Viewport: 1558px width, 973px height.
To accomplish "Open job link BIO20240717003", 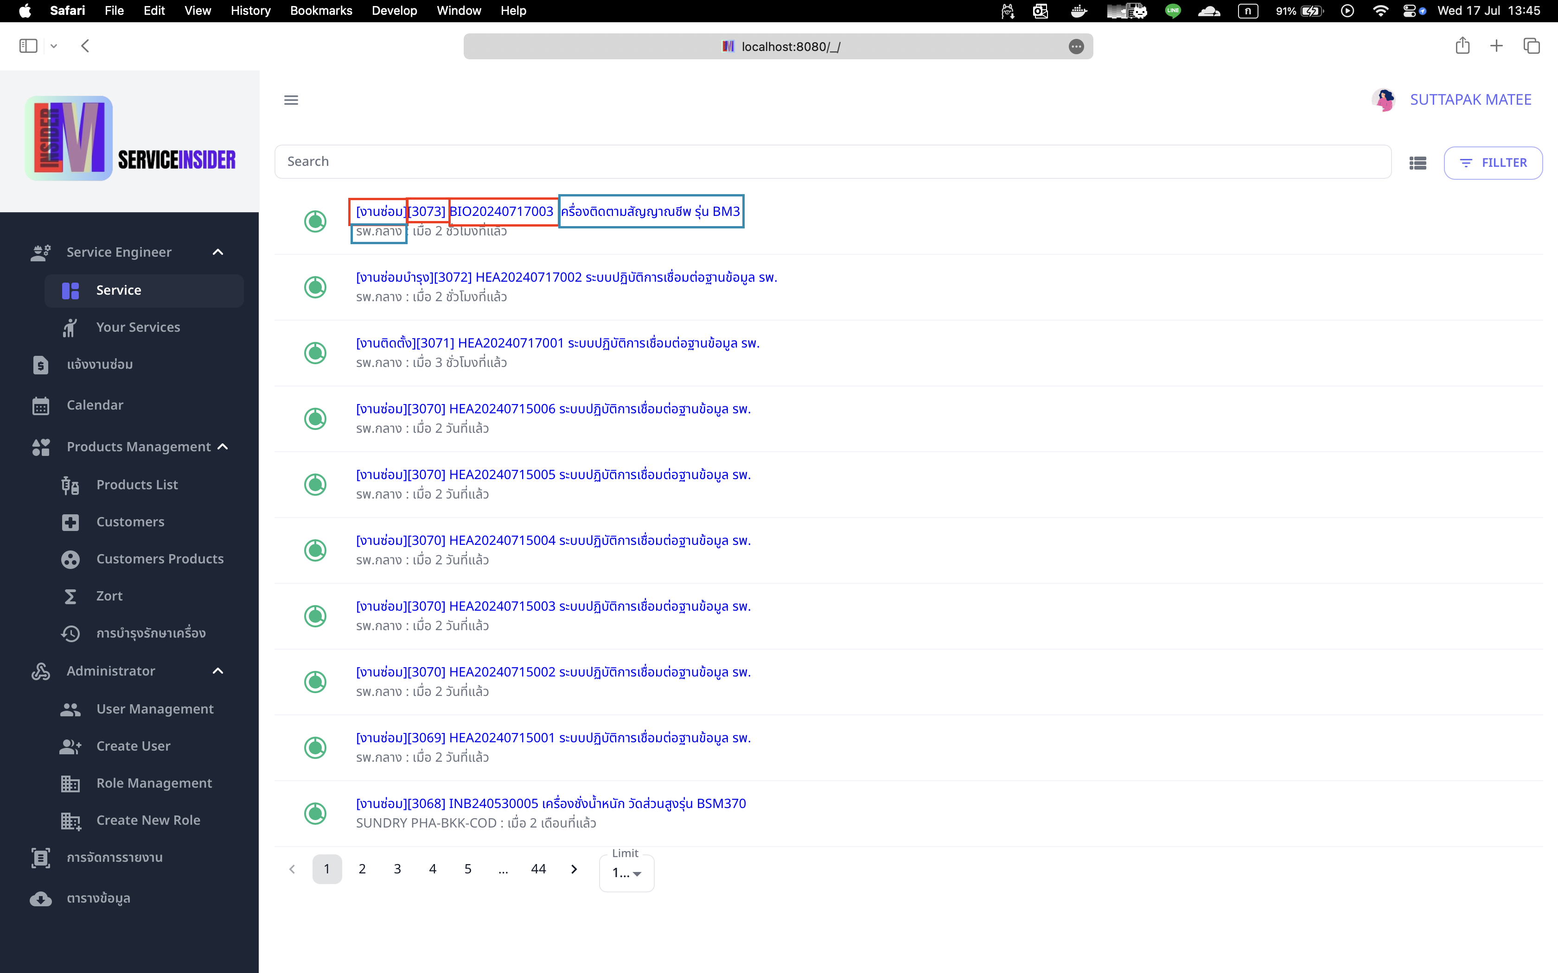I will [502, 210].
